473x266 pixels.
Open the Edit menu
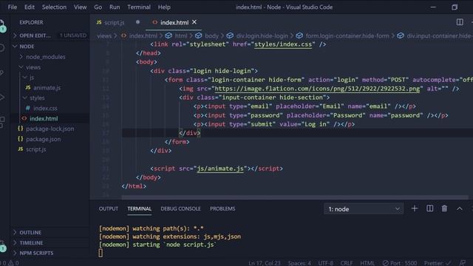tap(30, 7)
